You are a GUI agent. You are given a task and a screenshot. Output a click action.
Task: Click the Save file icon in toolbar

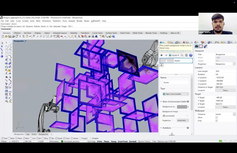9,37
